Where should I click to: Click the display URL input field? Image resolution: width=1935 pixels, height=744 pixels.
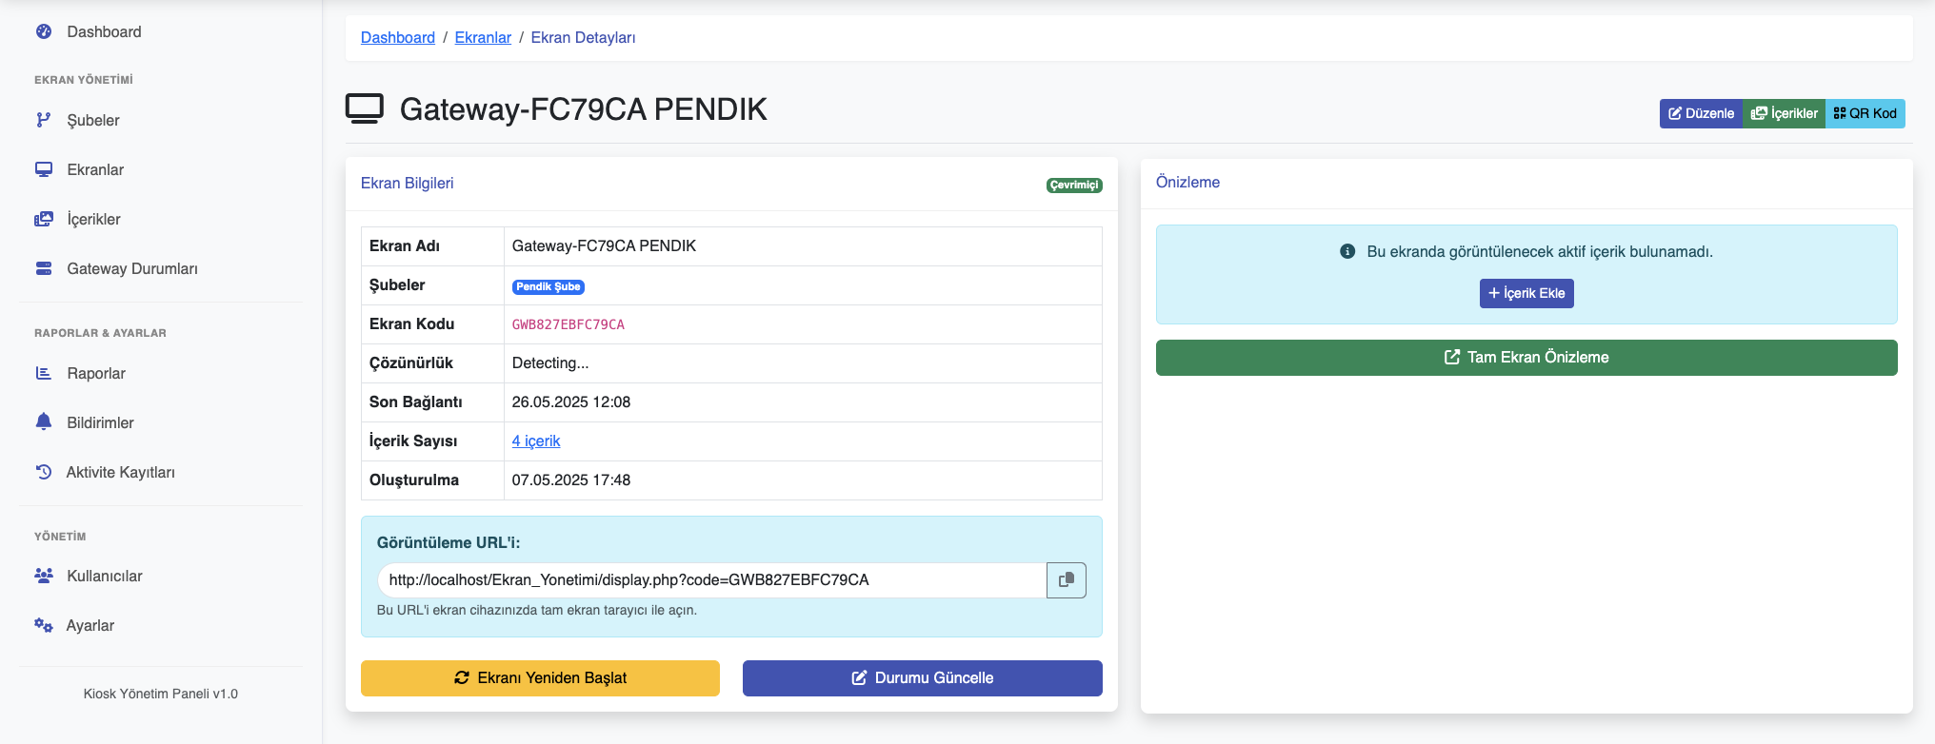click(x=711, y=579)
